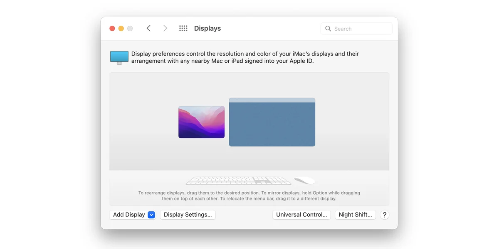
Task: Minimize the Displays window
Action: tap(121, 28)
